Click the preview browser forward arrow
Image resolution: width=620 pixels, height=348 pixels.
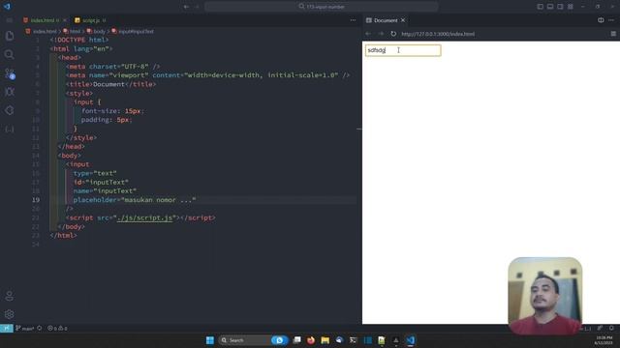(x=381, y=34)
